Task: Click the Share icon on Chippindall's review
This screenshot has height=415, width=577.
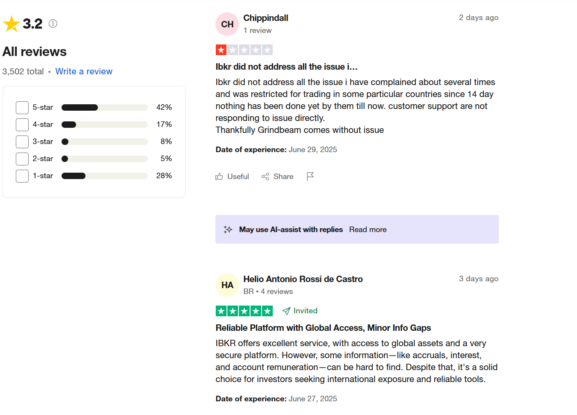Action: [265, 177]
